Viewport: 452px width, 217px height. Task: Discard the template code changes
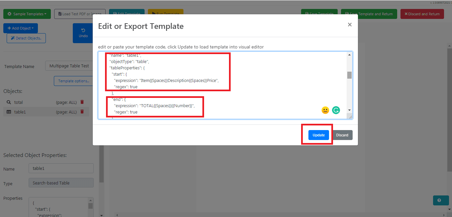(343, 135)
